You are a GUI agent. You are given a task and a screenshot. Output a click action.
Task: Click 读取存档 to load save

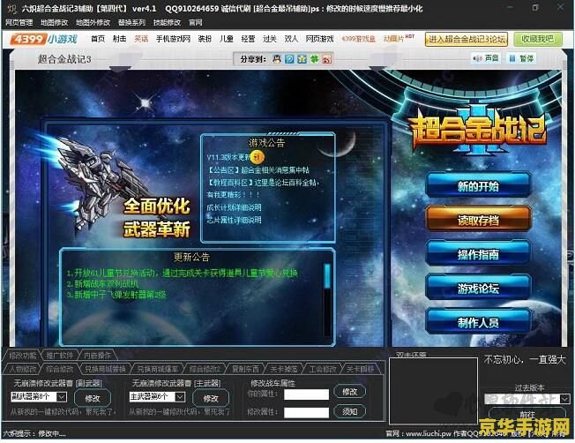coord(478,221)
